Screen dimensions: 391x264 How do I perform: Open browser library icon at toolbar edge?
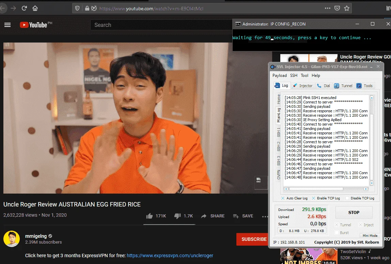[389, 8]
